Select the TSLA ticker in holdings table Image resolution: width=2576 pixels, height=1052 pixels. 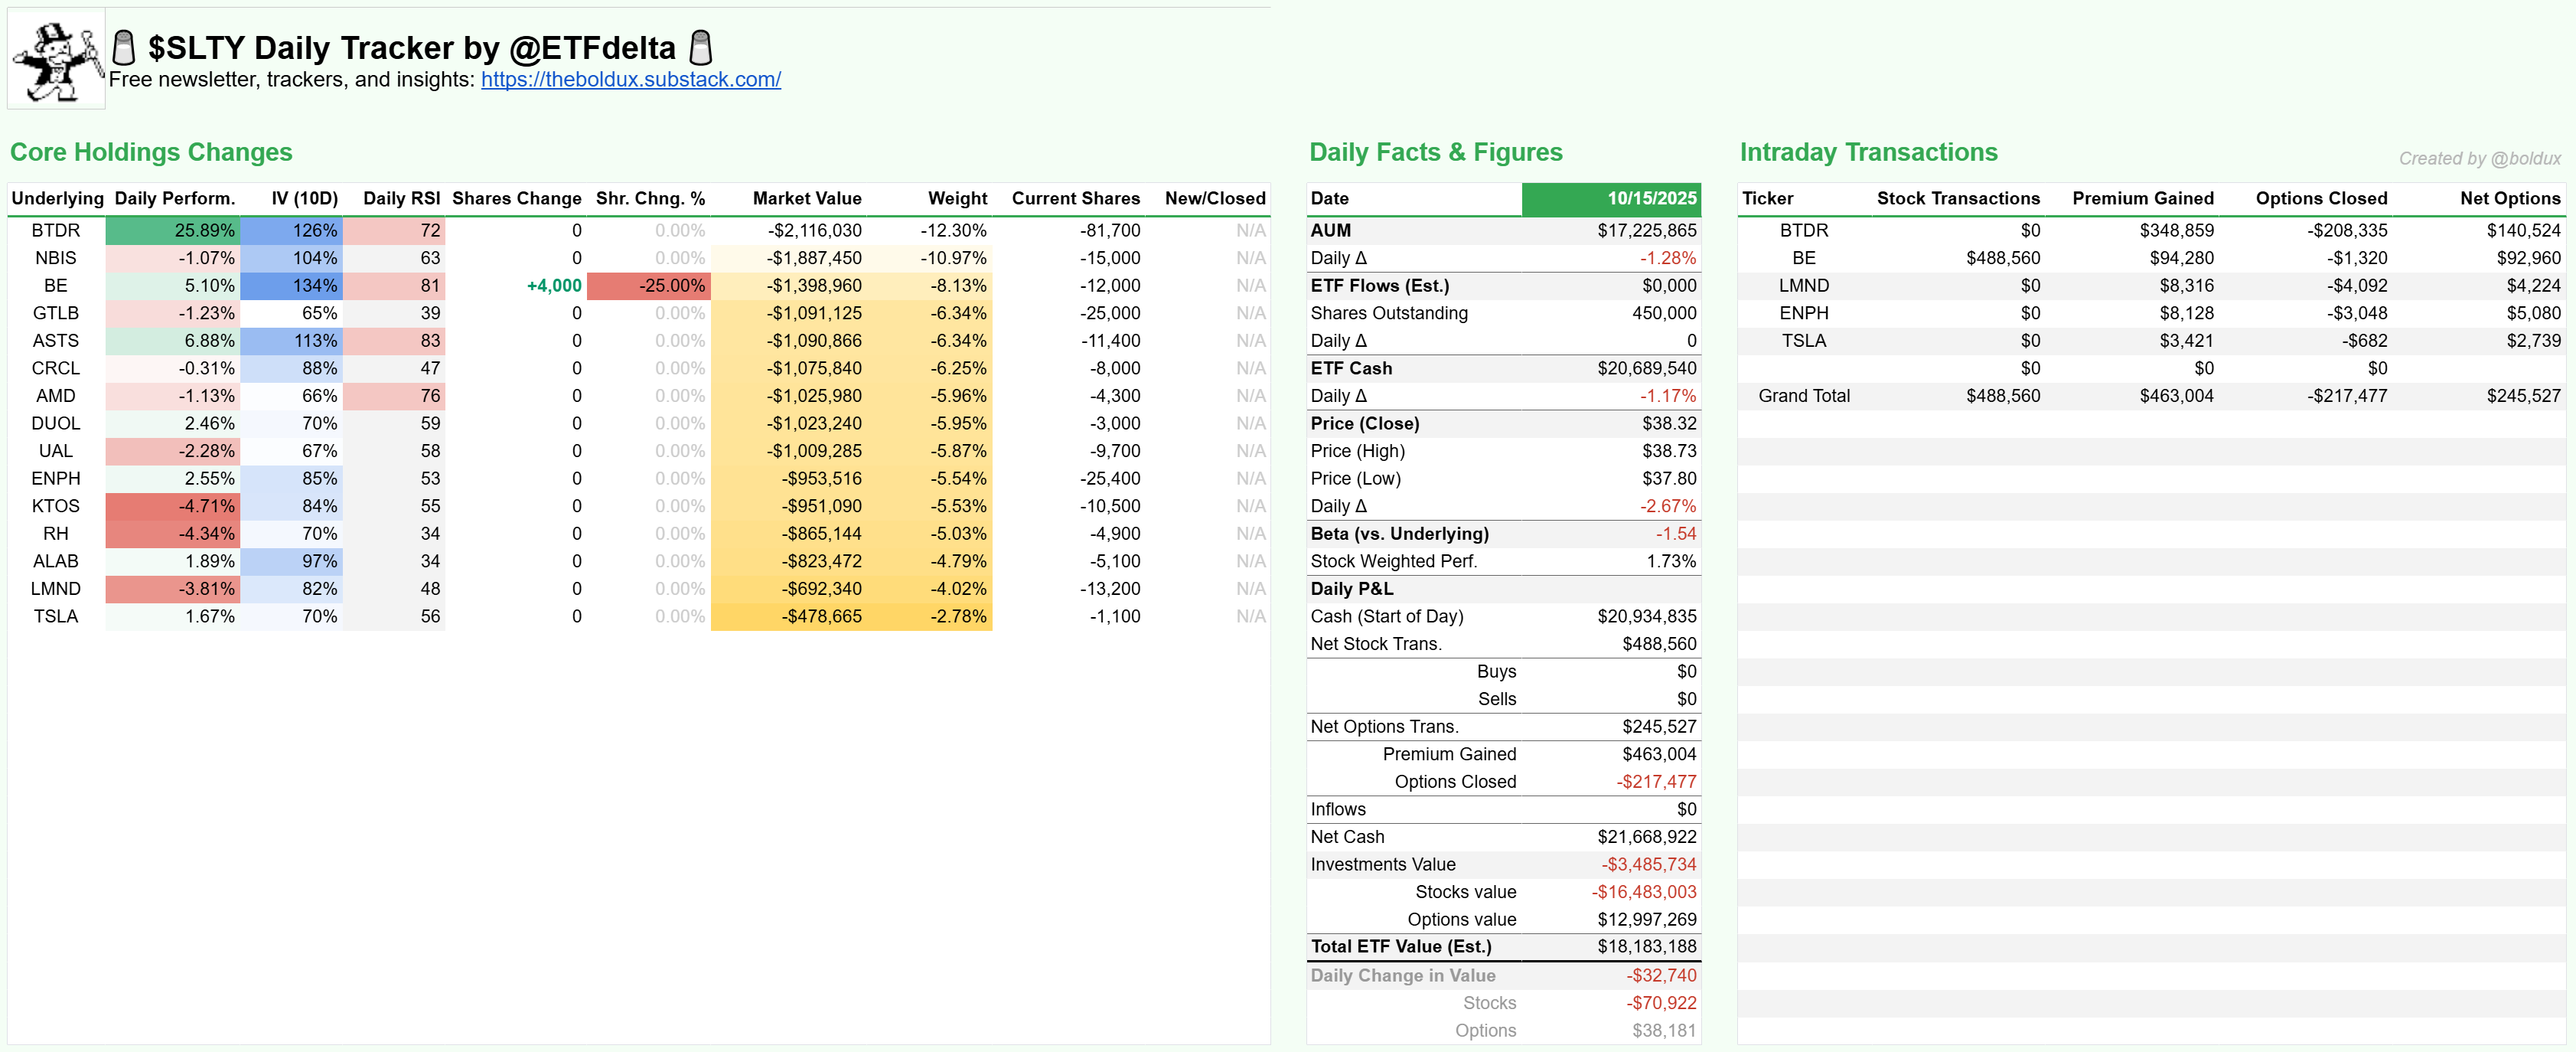pos(56,617)
